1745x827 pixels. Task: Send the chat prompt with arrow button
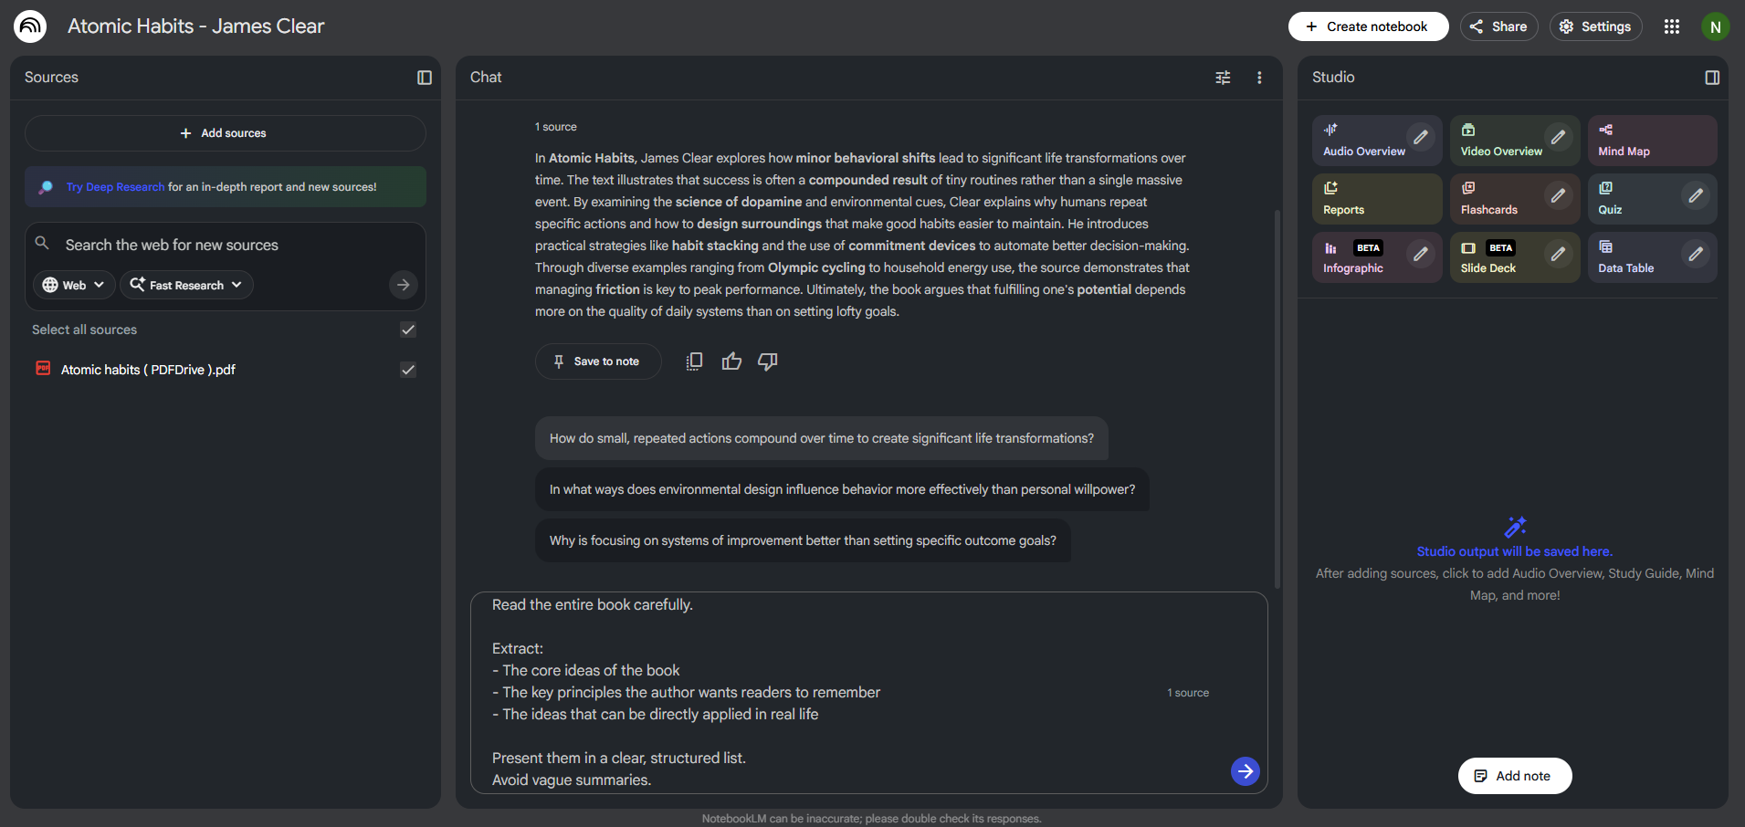pos(1245,771)
